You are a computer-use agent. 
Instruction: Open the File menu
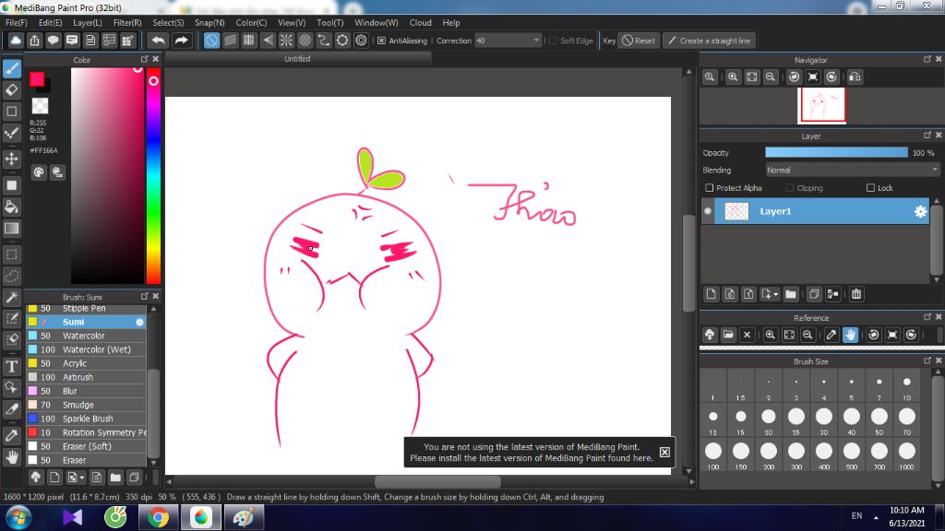point(17,23)
